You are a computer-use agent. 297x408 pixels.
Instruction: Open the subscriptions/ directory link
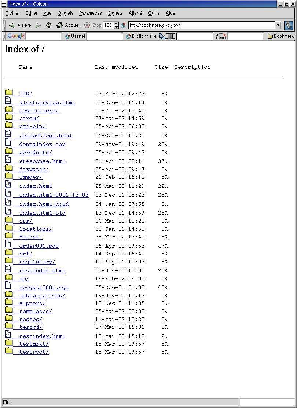point(43,296)
